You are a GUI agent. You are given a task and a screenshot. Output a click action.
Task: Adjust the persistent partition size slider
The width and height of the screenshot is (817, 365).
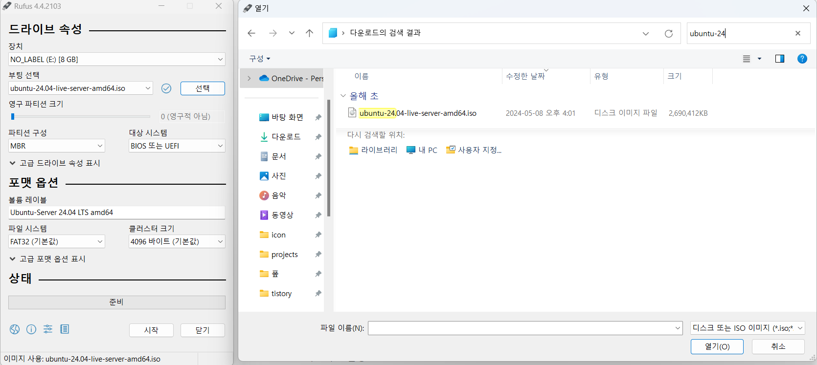click(x=81, y=116)
